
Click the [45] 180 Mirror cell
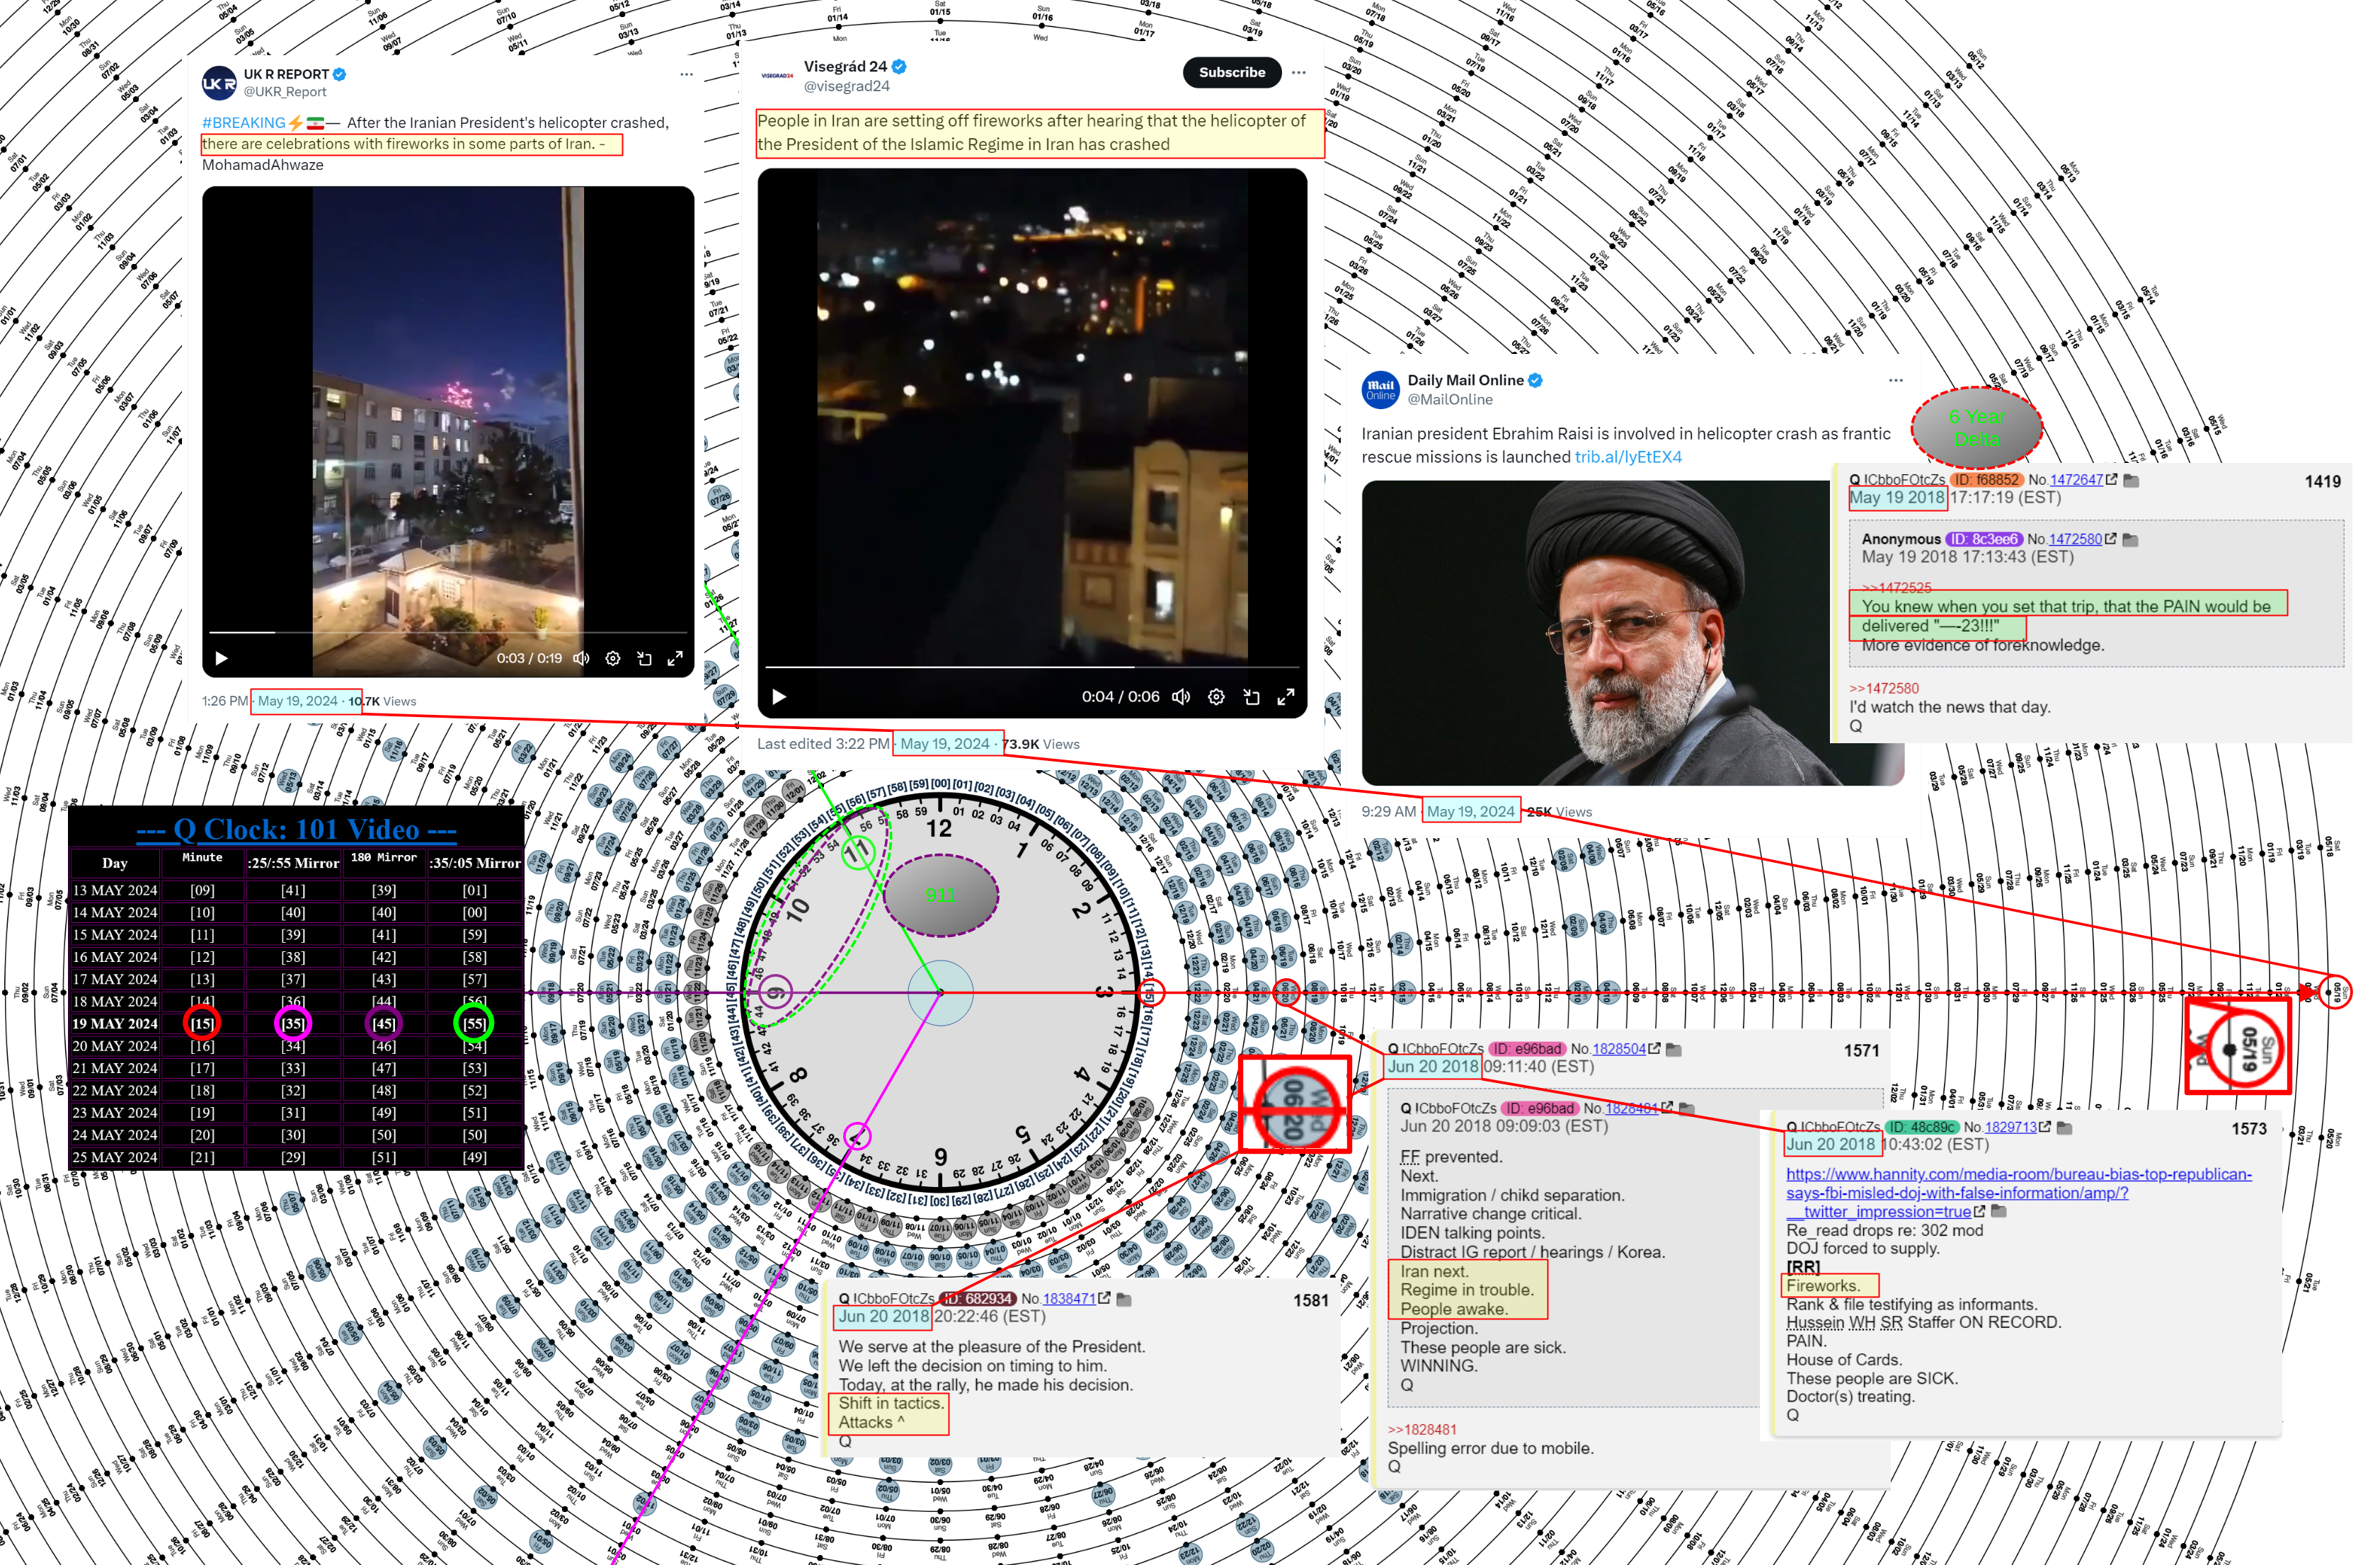click(x=384, y=1023)
